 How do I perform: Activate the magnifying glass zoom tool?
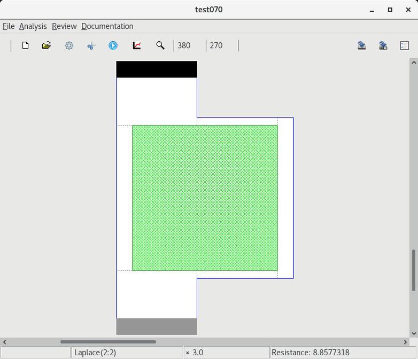click(160, 45)
